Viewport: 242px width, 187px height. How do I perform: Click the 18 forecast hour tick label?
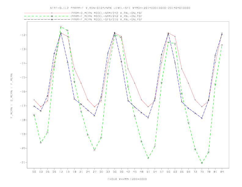click(x=74, y=172)
